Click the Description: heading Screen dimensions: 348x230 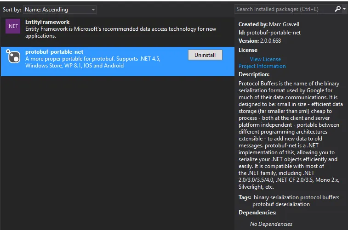click(x=254, y=74)
